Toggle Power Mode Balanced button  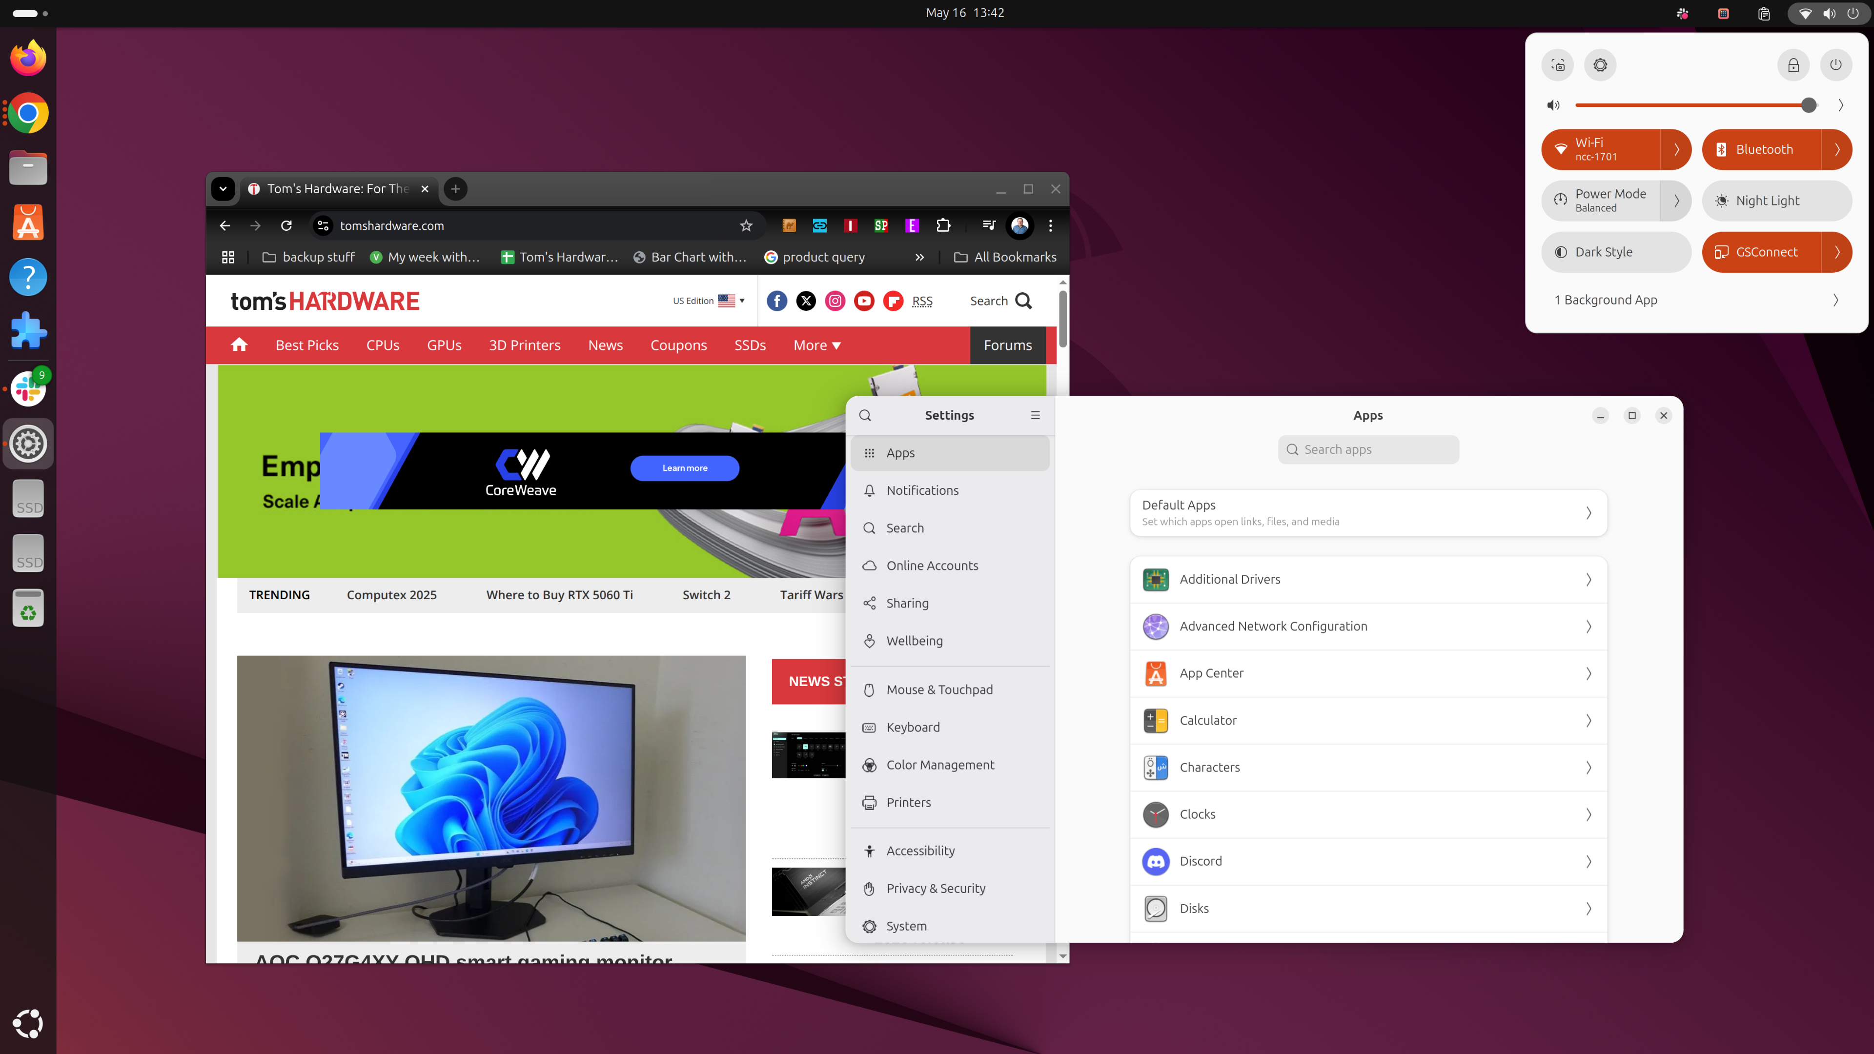click(1601, 201)
